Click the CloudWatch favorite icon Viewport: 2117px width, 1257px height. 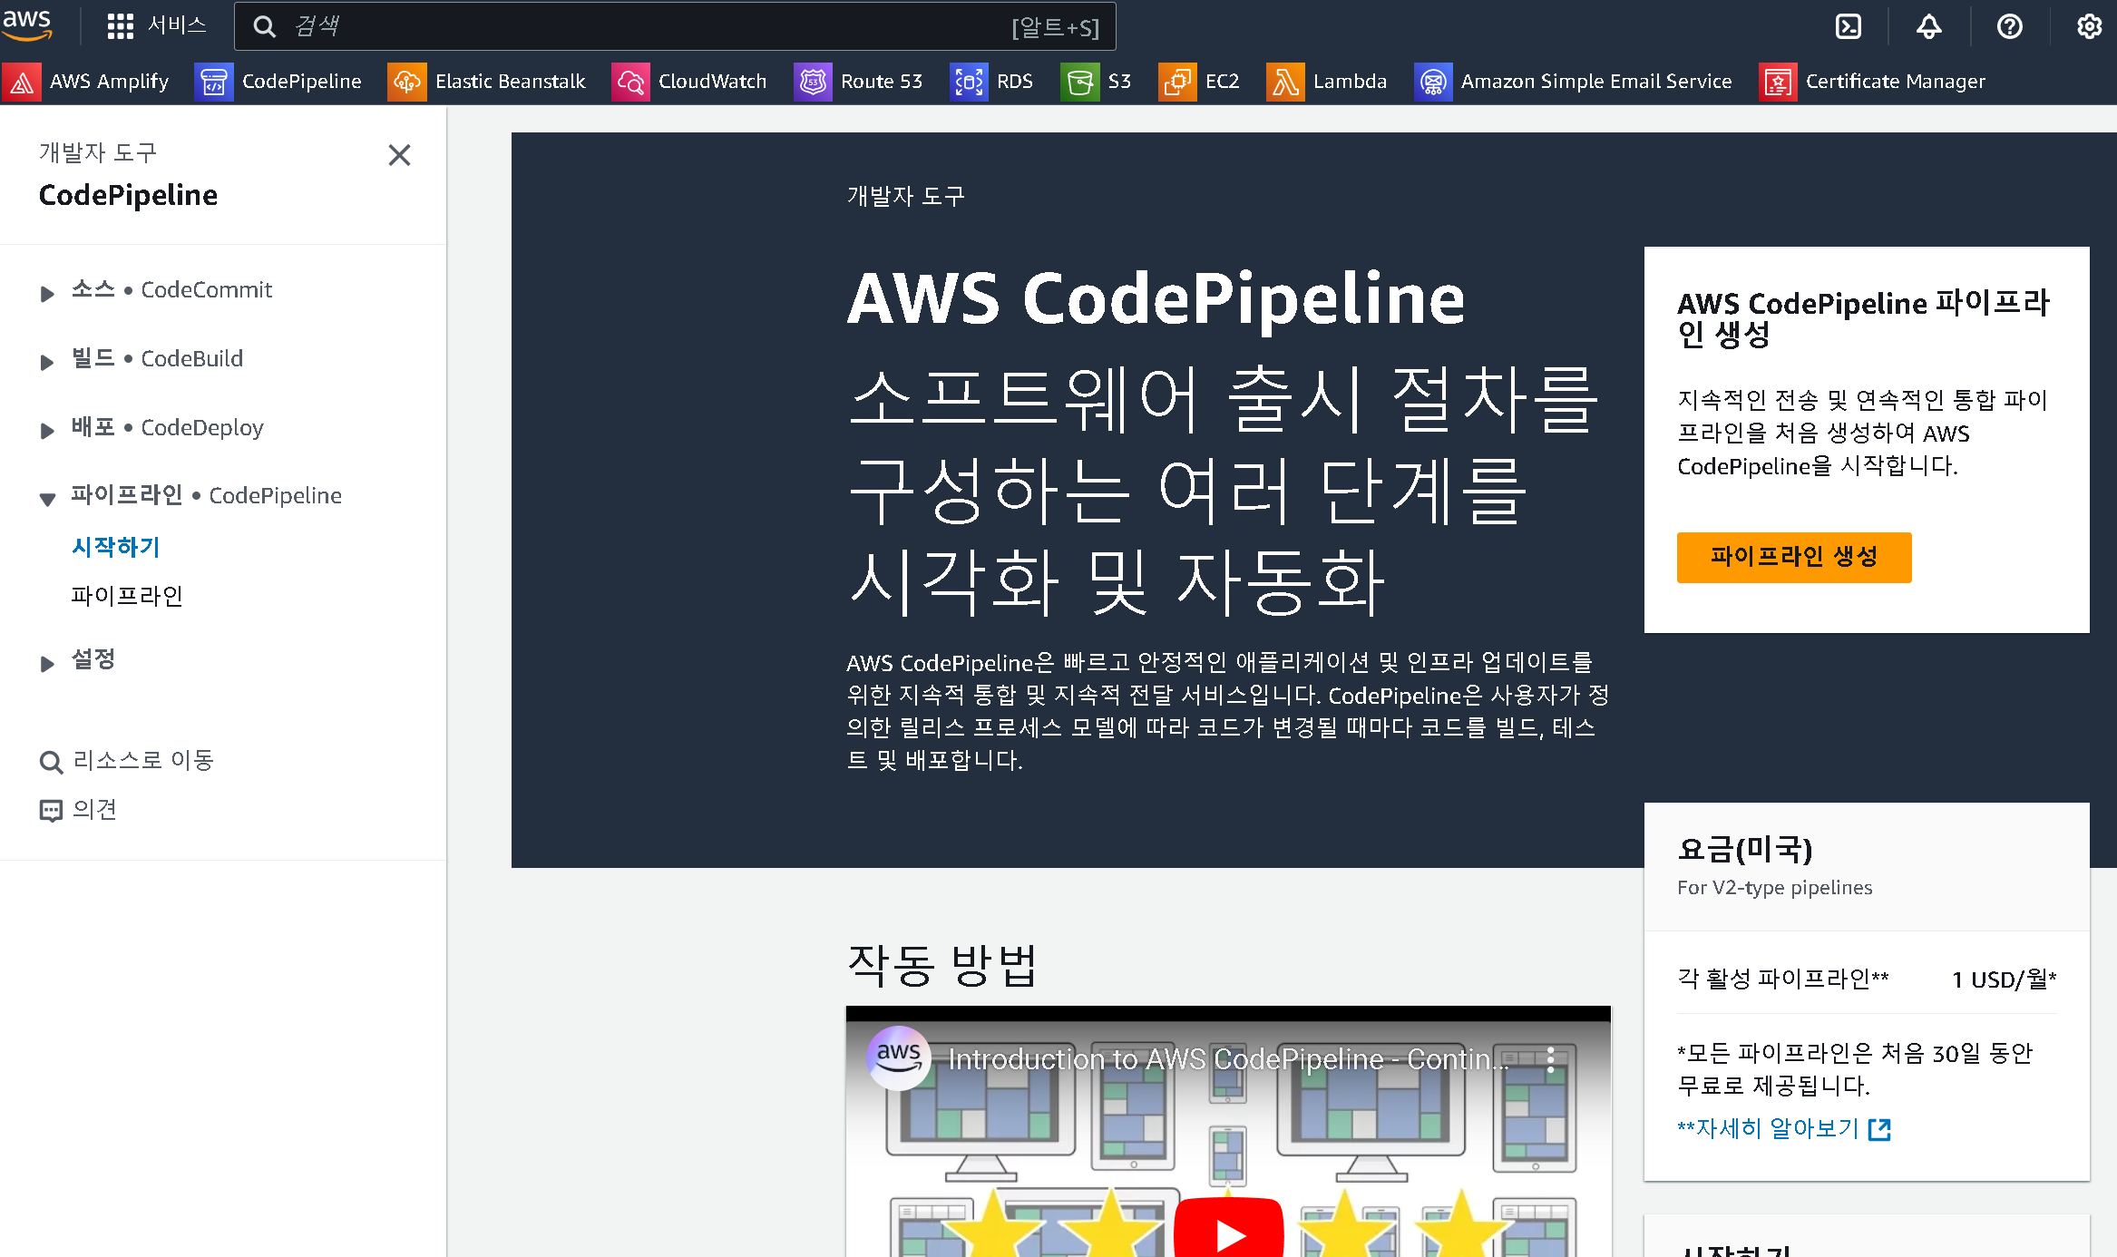[630, 82]
